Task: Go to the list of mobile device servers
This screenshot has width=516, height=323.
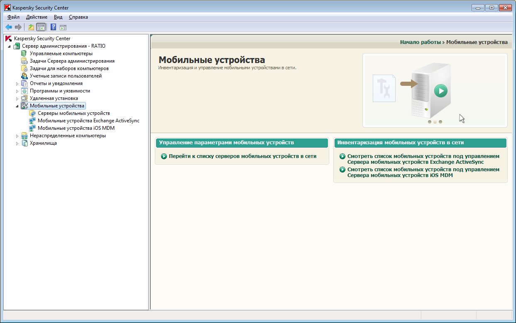Action: 242,156
